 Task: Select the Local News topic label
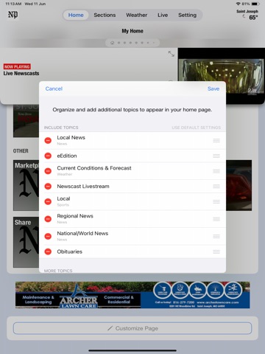point(71,137)
